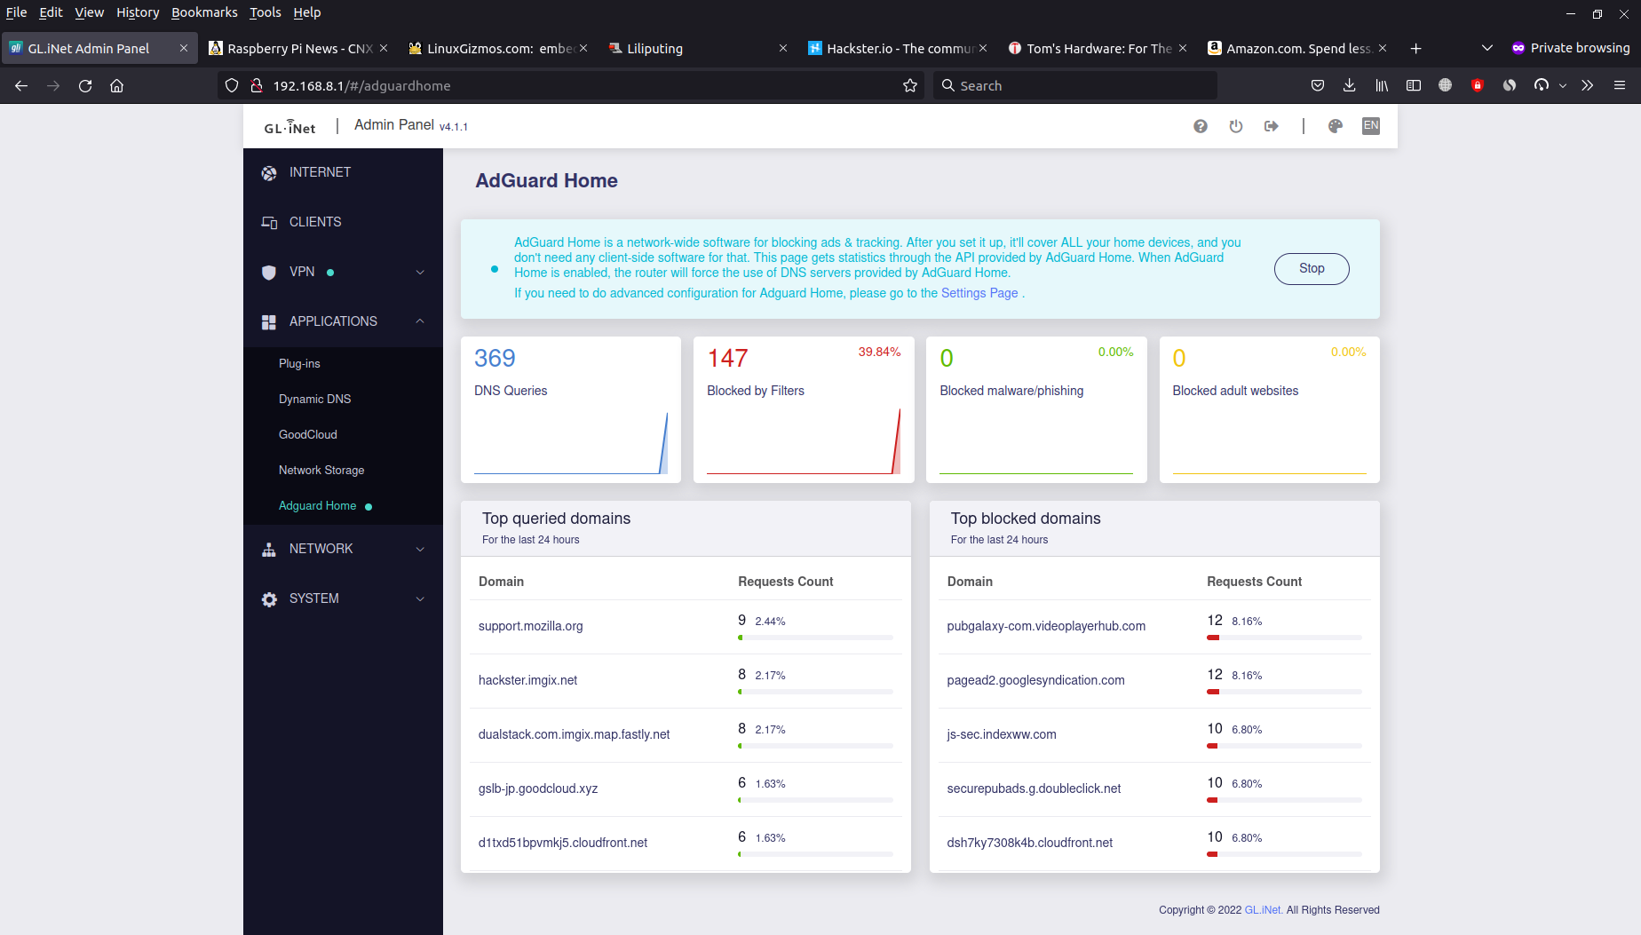Click js-sec.indexww.com blocked percentage bar

click(x=1284, y=746)
